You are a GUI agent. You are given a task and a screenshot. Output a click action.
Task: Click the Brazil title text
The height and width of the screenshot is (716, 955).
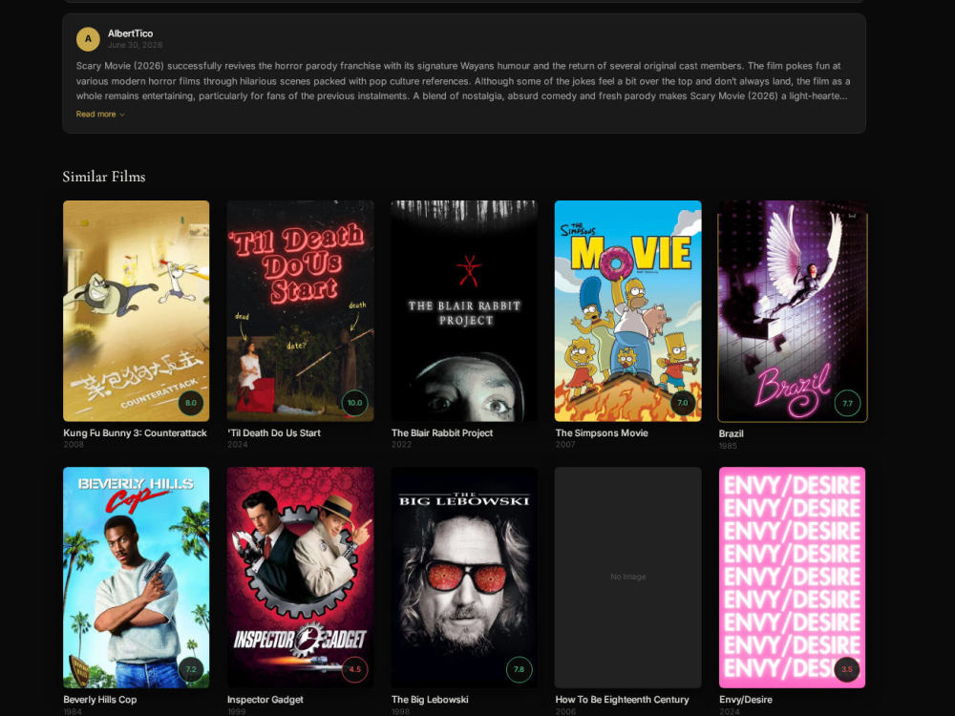731,433
